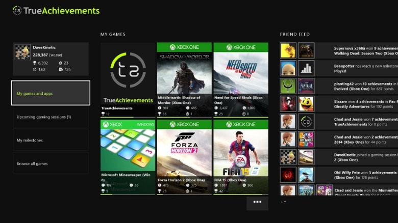
Task: Select the Pac-Man game icon in friend feed
Action: point(306,104)
